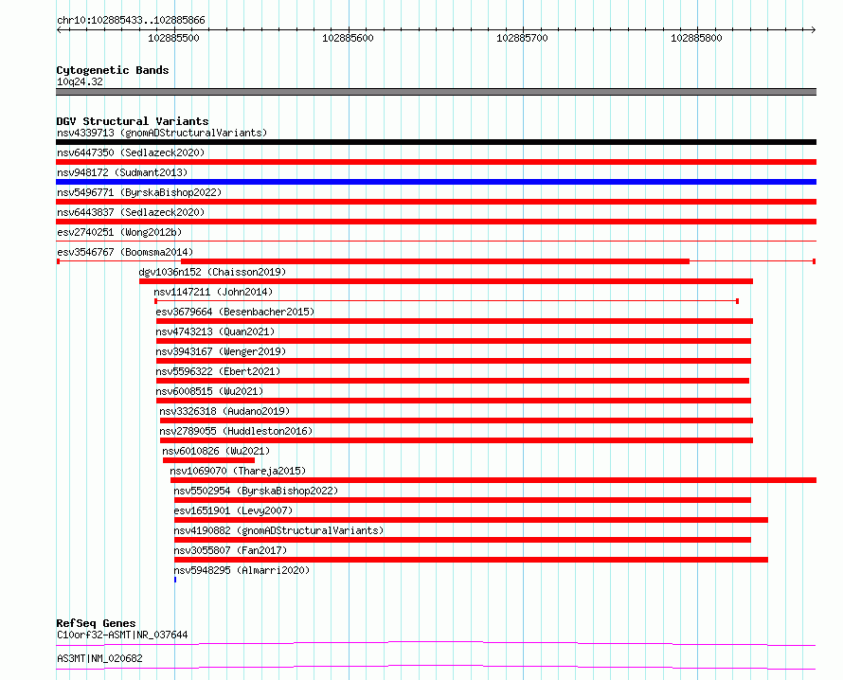Click nsv4743213 (Quan2021) label

215,331
